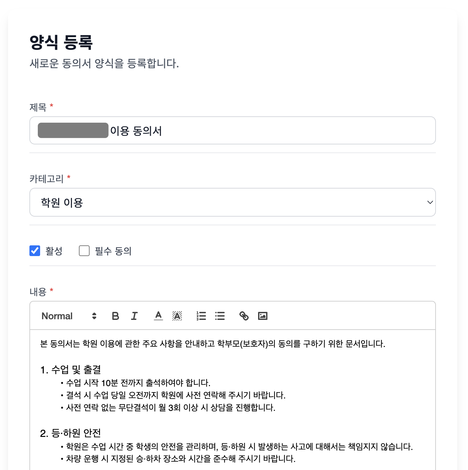Click the 양식 등록 page heading
The width and height of the screenshot is (468, 470).
(62, 42)
